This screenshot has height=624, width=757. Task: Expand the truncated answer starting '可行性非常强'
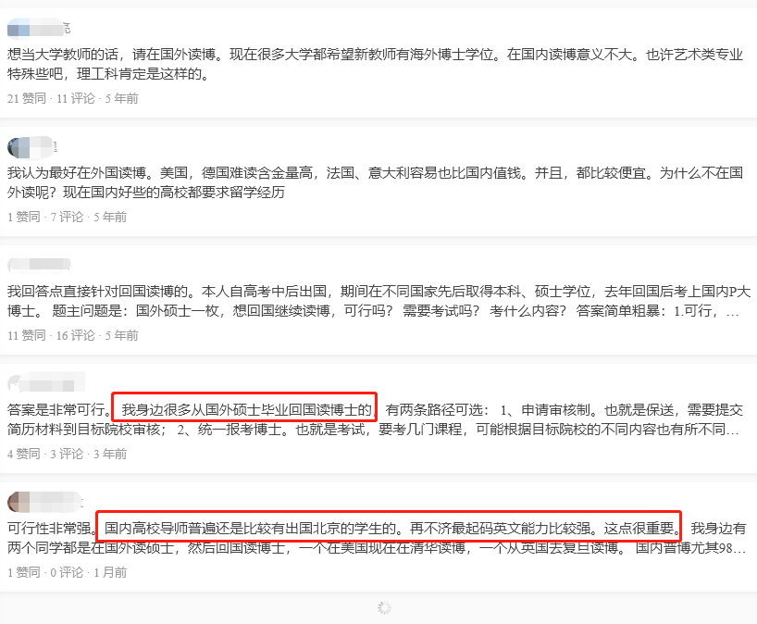(377, 538)
